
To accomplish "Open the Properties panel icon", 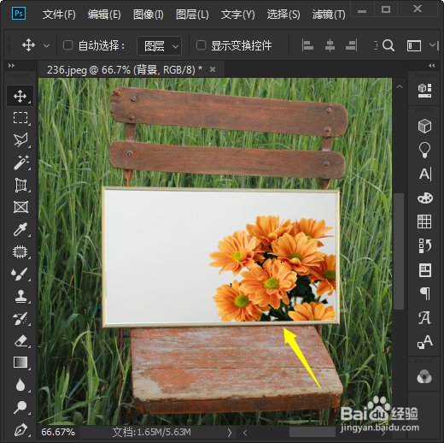I will point(424,270).
